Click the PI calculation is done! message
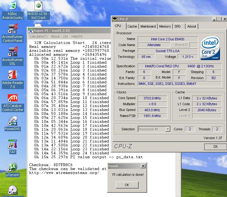227x197 pixels. click(128, 175)
